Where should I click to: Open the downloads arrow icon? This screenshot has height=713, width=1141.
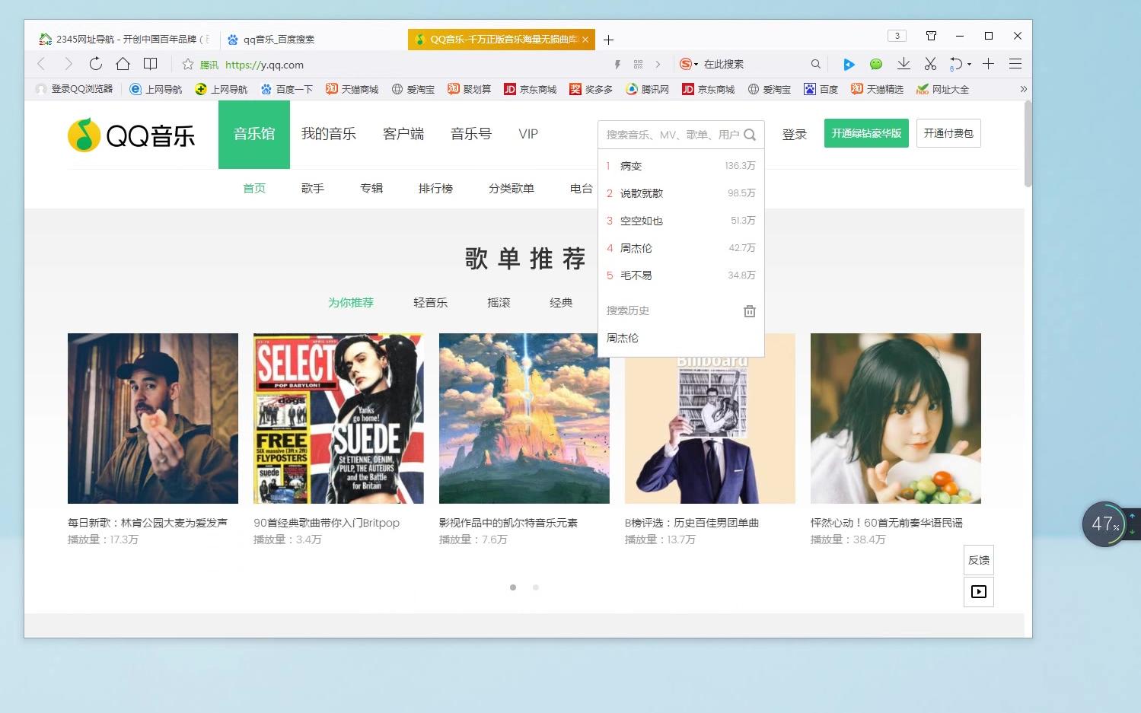coord(904,64)
